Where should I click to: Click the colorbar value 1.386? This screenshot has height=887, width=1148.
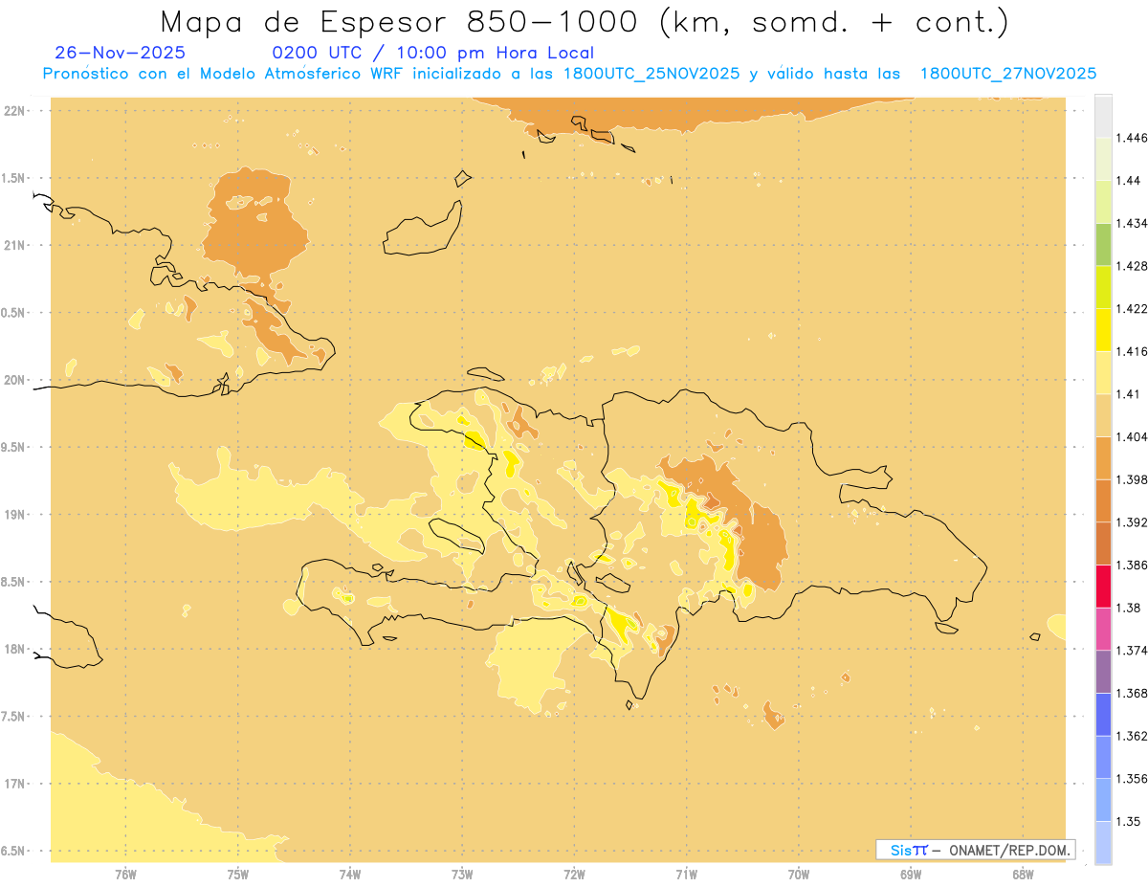coord(1132,565)
